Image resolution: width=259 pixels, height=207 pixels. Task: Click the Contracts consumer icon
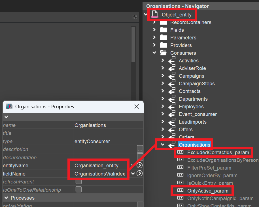tap(172, 91)
